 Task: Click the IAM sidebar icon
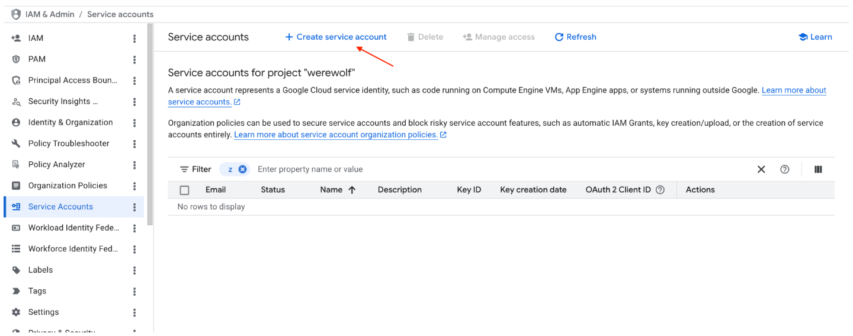16,38
